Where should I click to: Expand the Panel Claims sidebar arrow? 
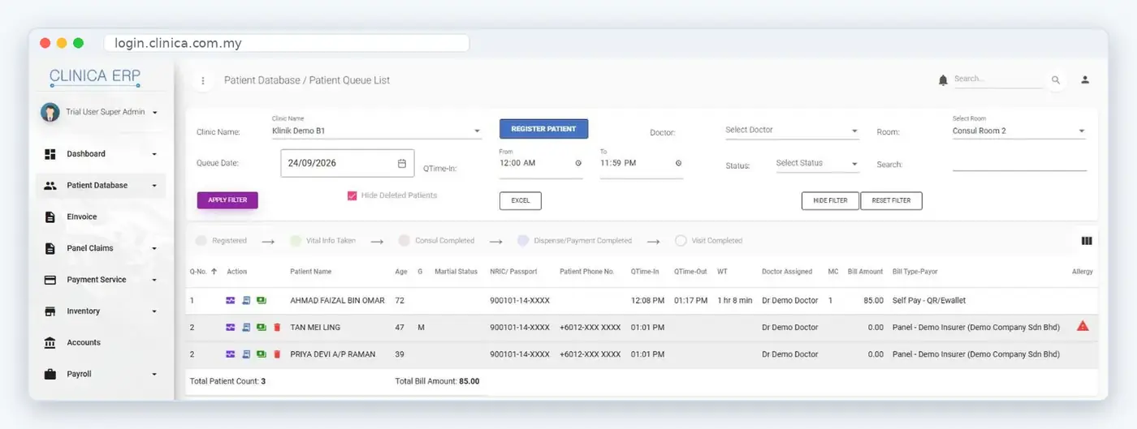[x=154, y=248]
